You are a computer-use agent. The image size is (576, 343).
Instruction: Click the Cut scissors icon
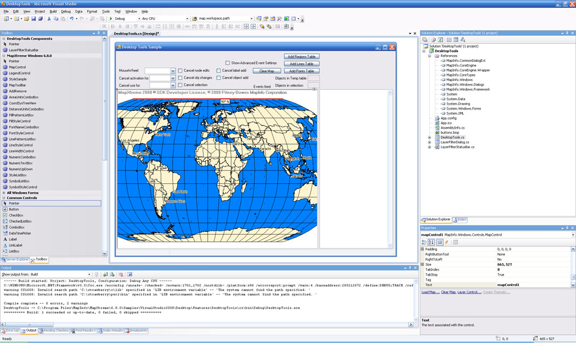coord(49,19)
